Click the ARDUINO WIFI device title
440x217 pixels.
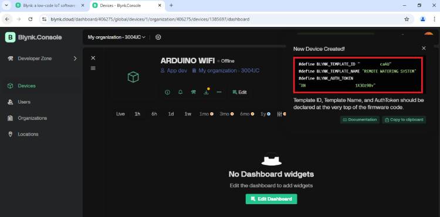[188, 61]
